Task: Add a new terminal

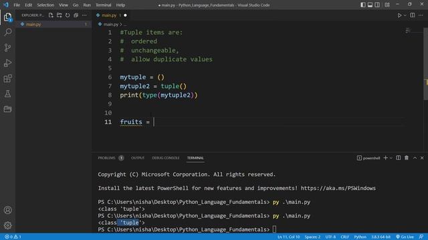Action: point(385,158)
